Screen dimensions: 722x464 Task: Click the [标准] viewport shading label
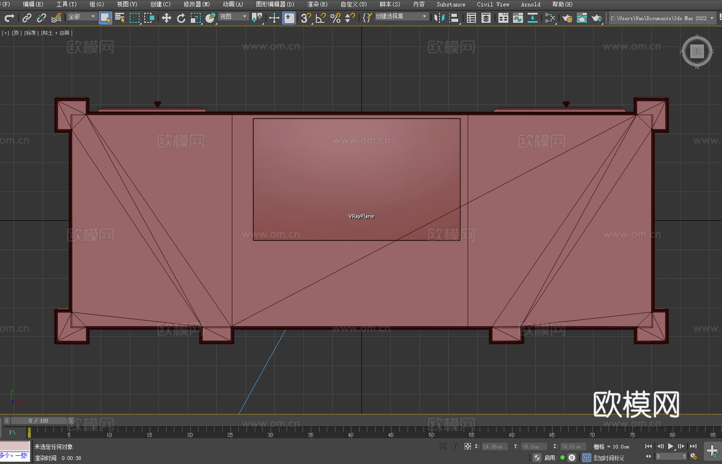coord(31,33)
